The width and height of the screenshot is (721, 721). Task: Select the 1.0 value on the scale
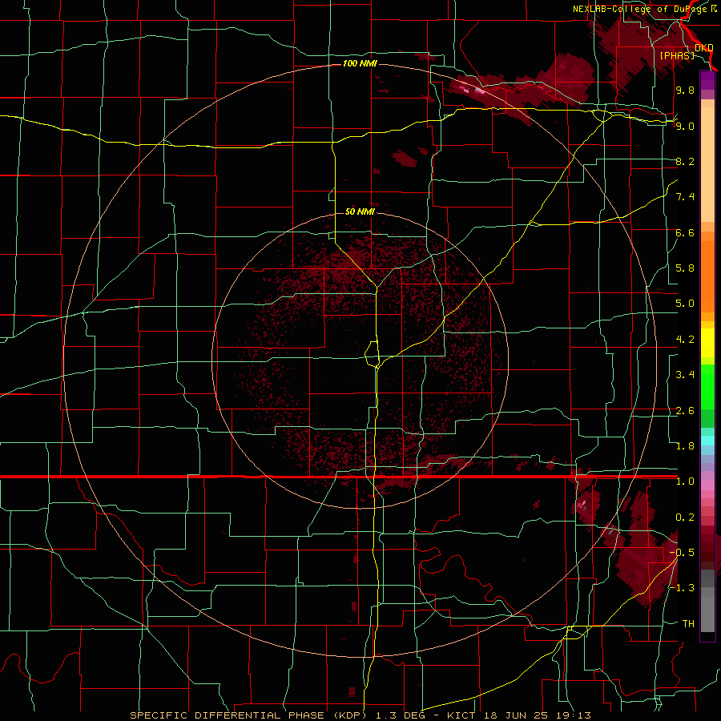pos(685,481)
